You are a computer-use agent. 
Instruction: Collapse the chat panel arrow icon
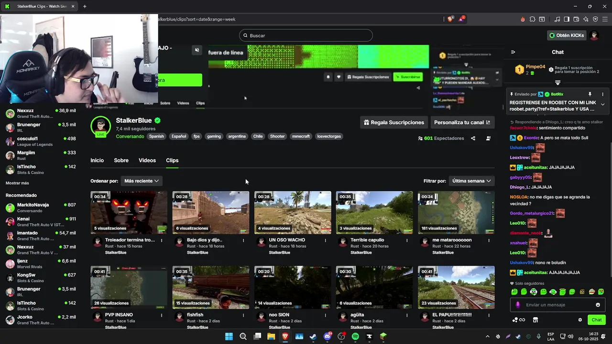[x=513, y=52]
